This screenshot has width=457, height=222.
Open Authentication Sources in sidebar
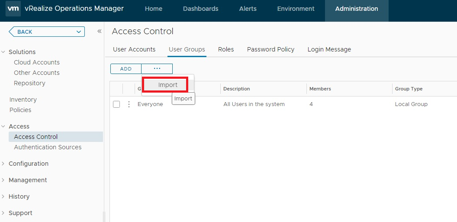[x=48, y=148]
